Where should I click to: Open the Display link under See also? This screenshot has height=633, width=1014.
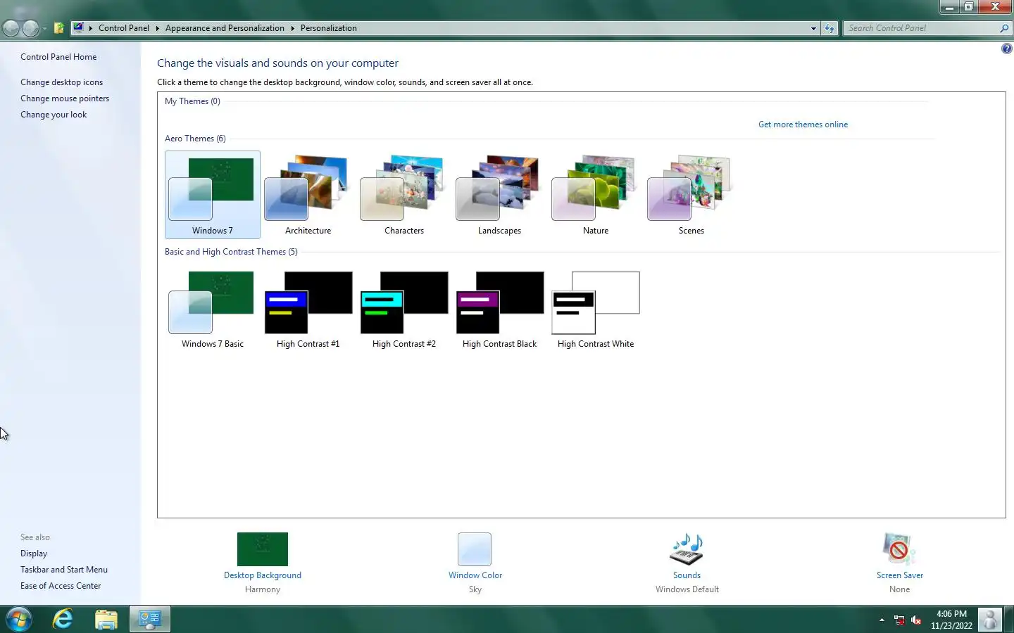pos(34,554)
